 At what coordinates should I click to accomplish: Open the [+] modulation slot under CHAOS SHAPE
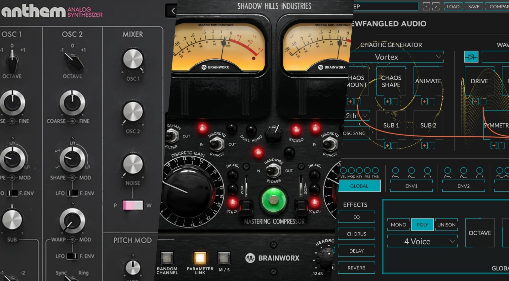click(x=387, y=101)
